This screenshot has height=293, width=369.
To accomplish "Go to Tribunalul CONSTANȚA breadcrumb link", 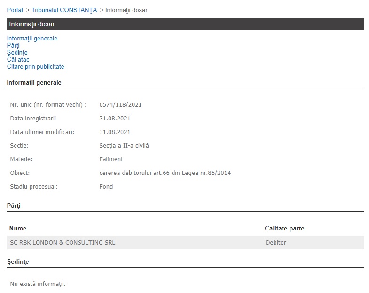I will click(64, 10).
